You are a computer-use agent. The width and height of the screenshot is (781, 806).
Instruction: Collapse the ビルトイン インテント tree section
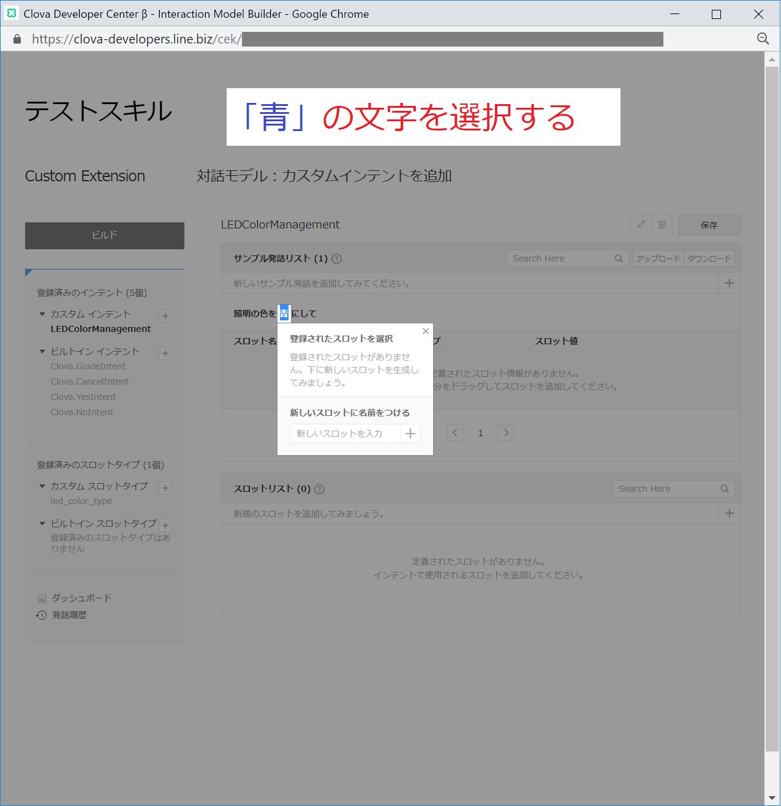point(42,352)
